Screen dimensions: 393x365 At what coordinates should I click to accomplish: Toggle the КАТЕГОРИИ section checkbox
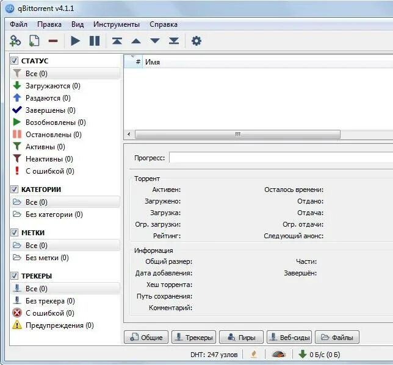click(14, 190)
